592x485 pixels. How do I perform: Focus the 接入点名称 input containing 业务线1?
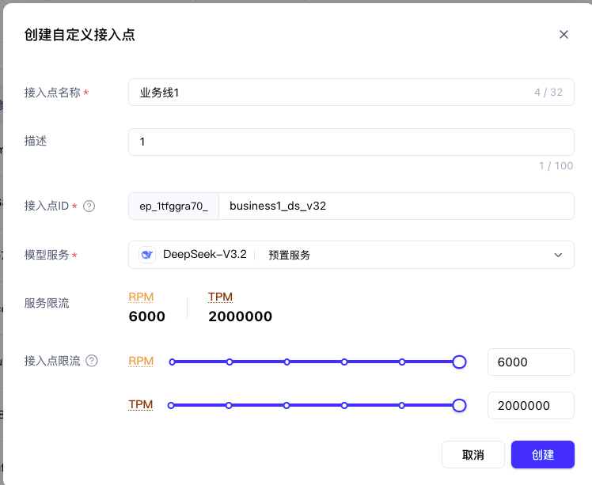(332, 93)
